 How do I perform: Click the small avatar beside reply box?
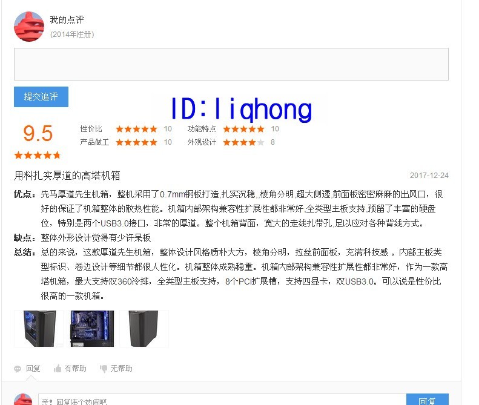coord(23,400)
